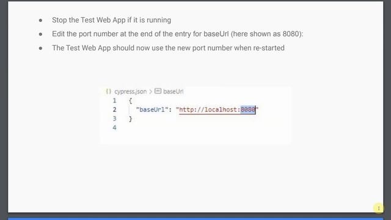Click the breadcrumb chevron after cypress.json
Image resolution: width=391 pixels, height=220 pixels.
(151, 92)
